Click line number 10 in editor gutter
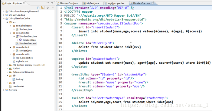Image resolution: width=212 pixels, height=111 pixels. 60,43
